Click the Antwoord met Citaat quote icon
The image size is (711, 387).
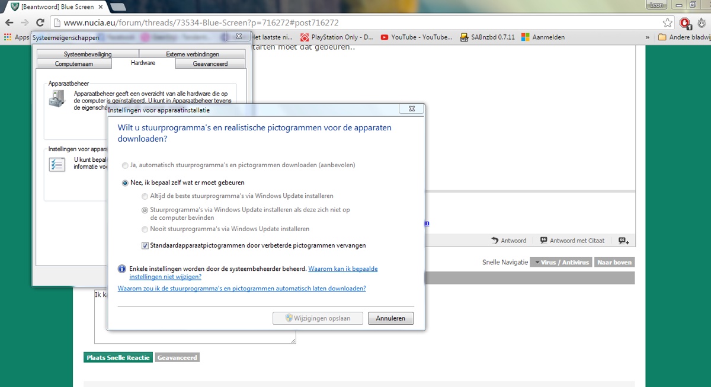point(544,240)
